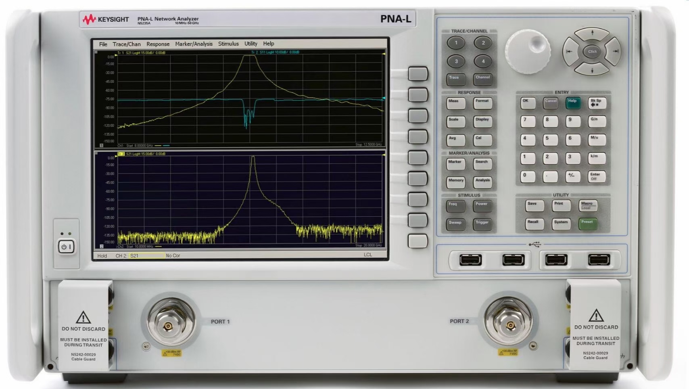Push the OK entry key
The height and width of the screenshot is (389, 689).
[x=528, y=103]
